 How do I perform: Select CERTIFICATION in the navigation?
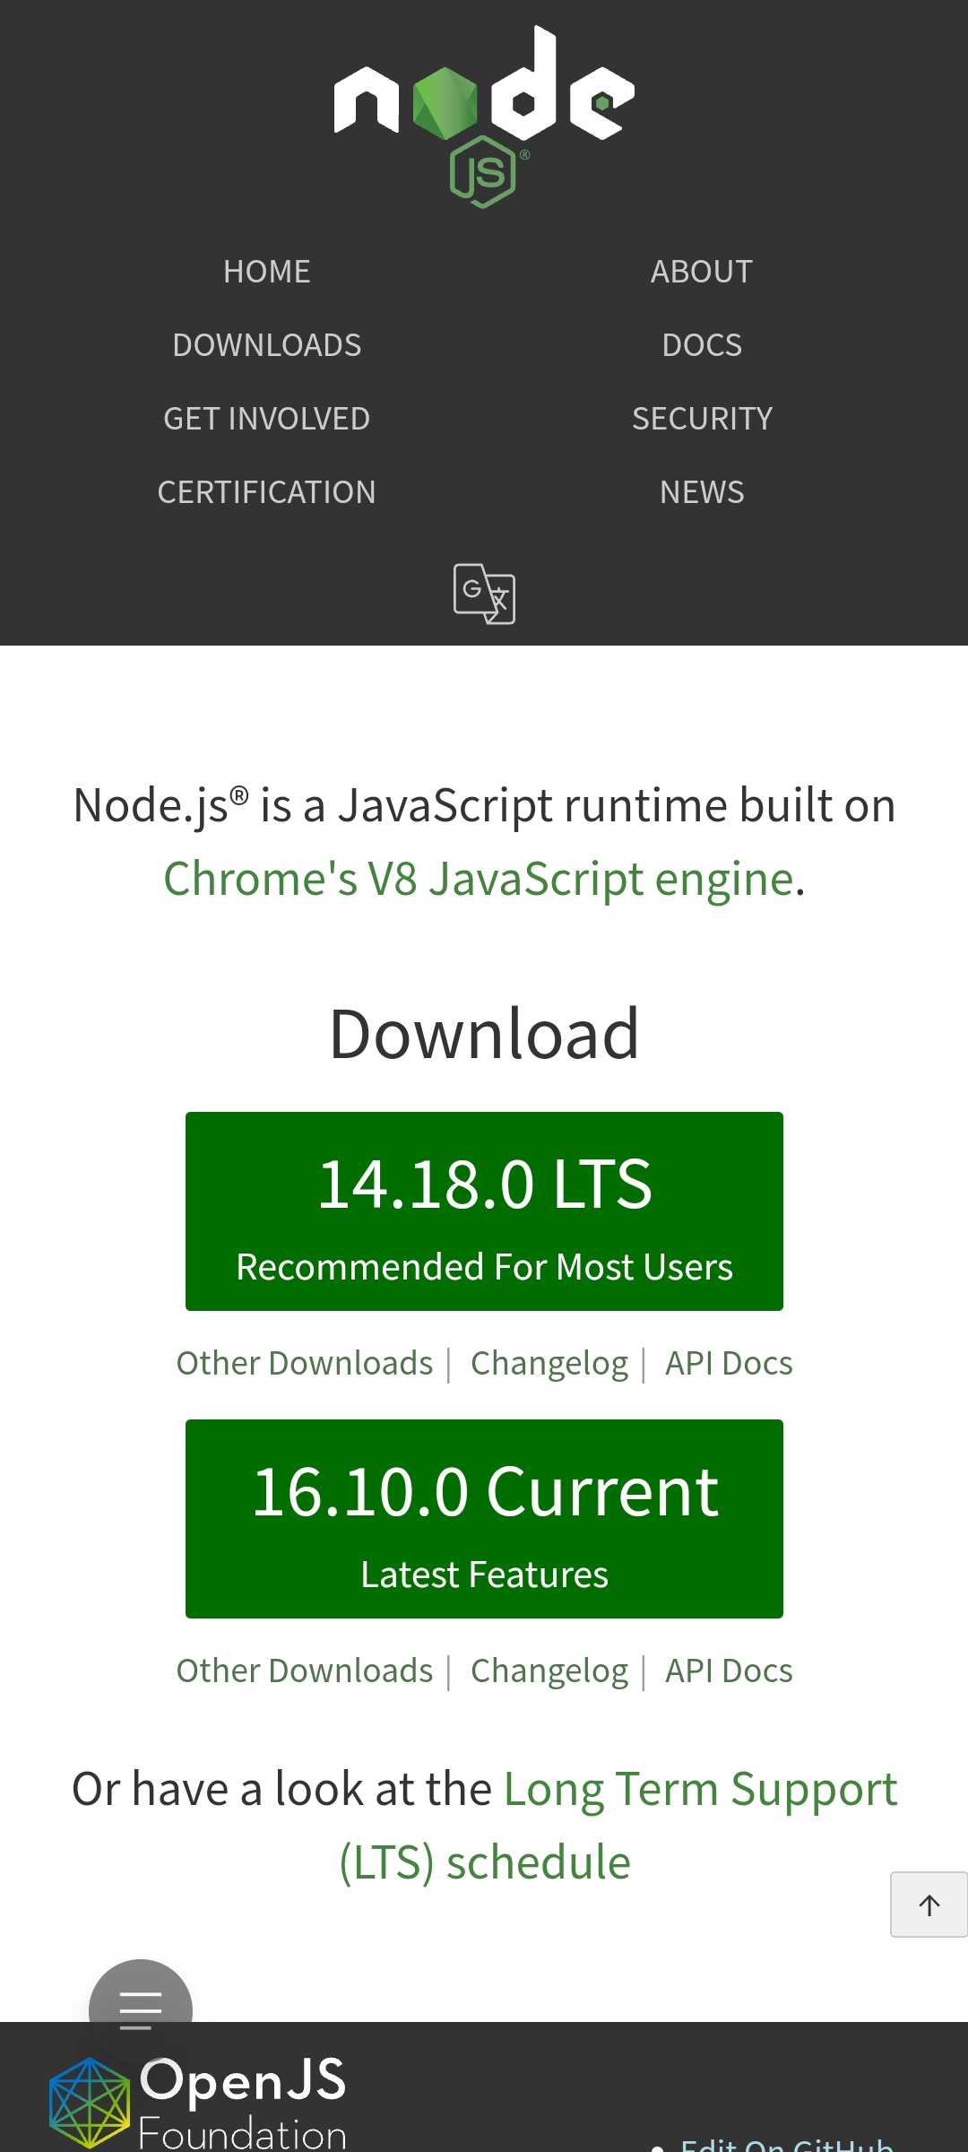pos(267,492)
